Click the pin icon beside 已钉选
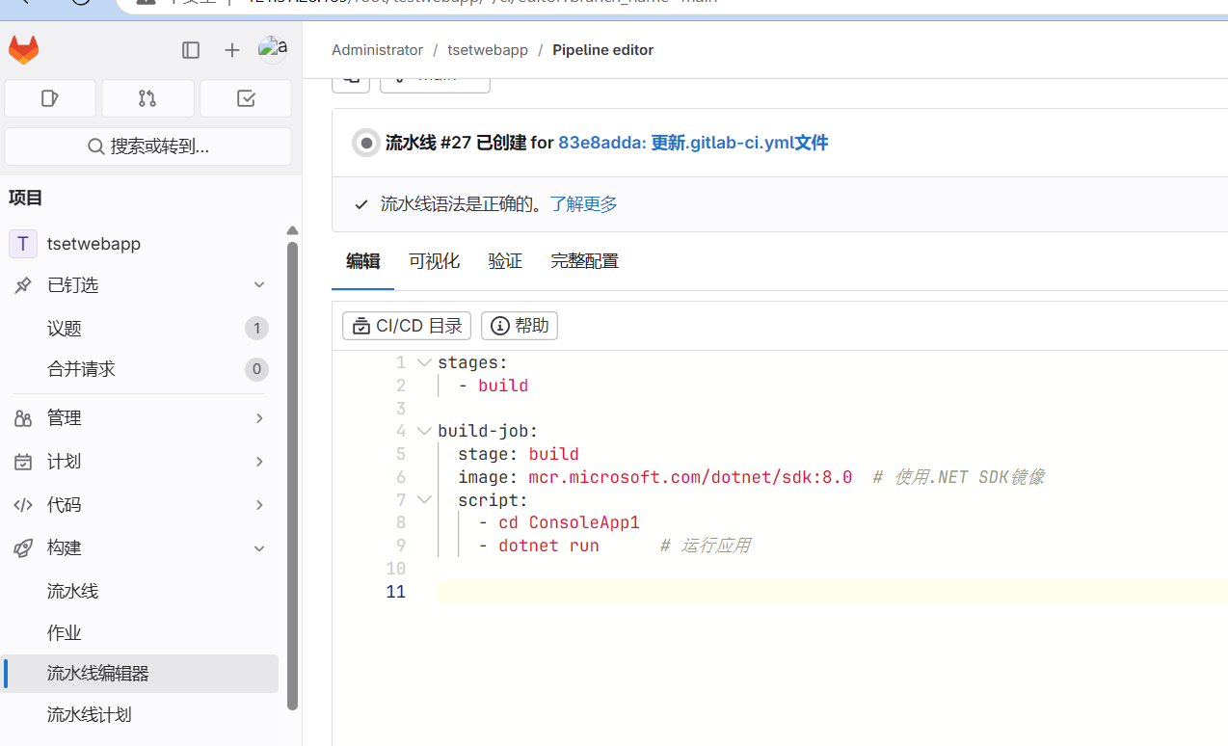The height and width of the screenshot is (746, 1228). (23, 285)
